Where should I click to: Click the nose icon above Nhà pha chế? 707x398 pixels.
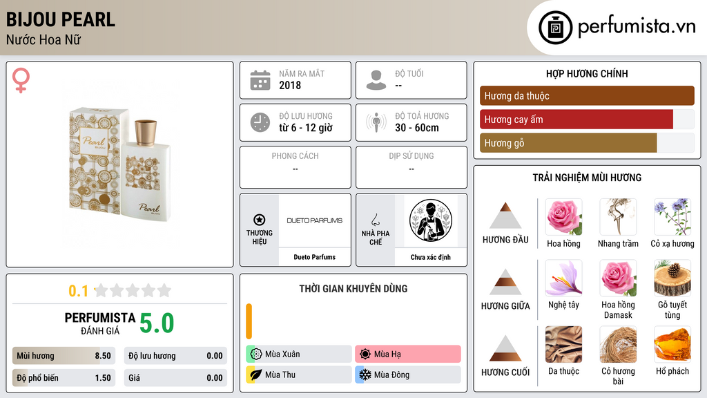375,220
